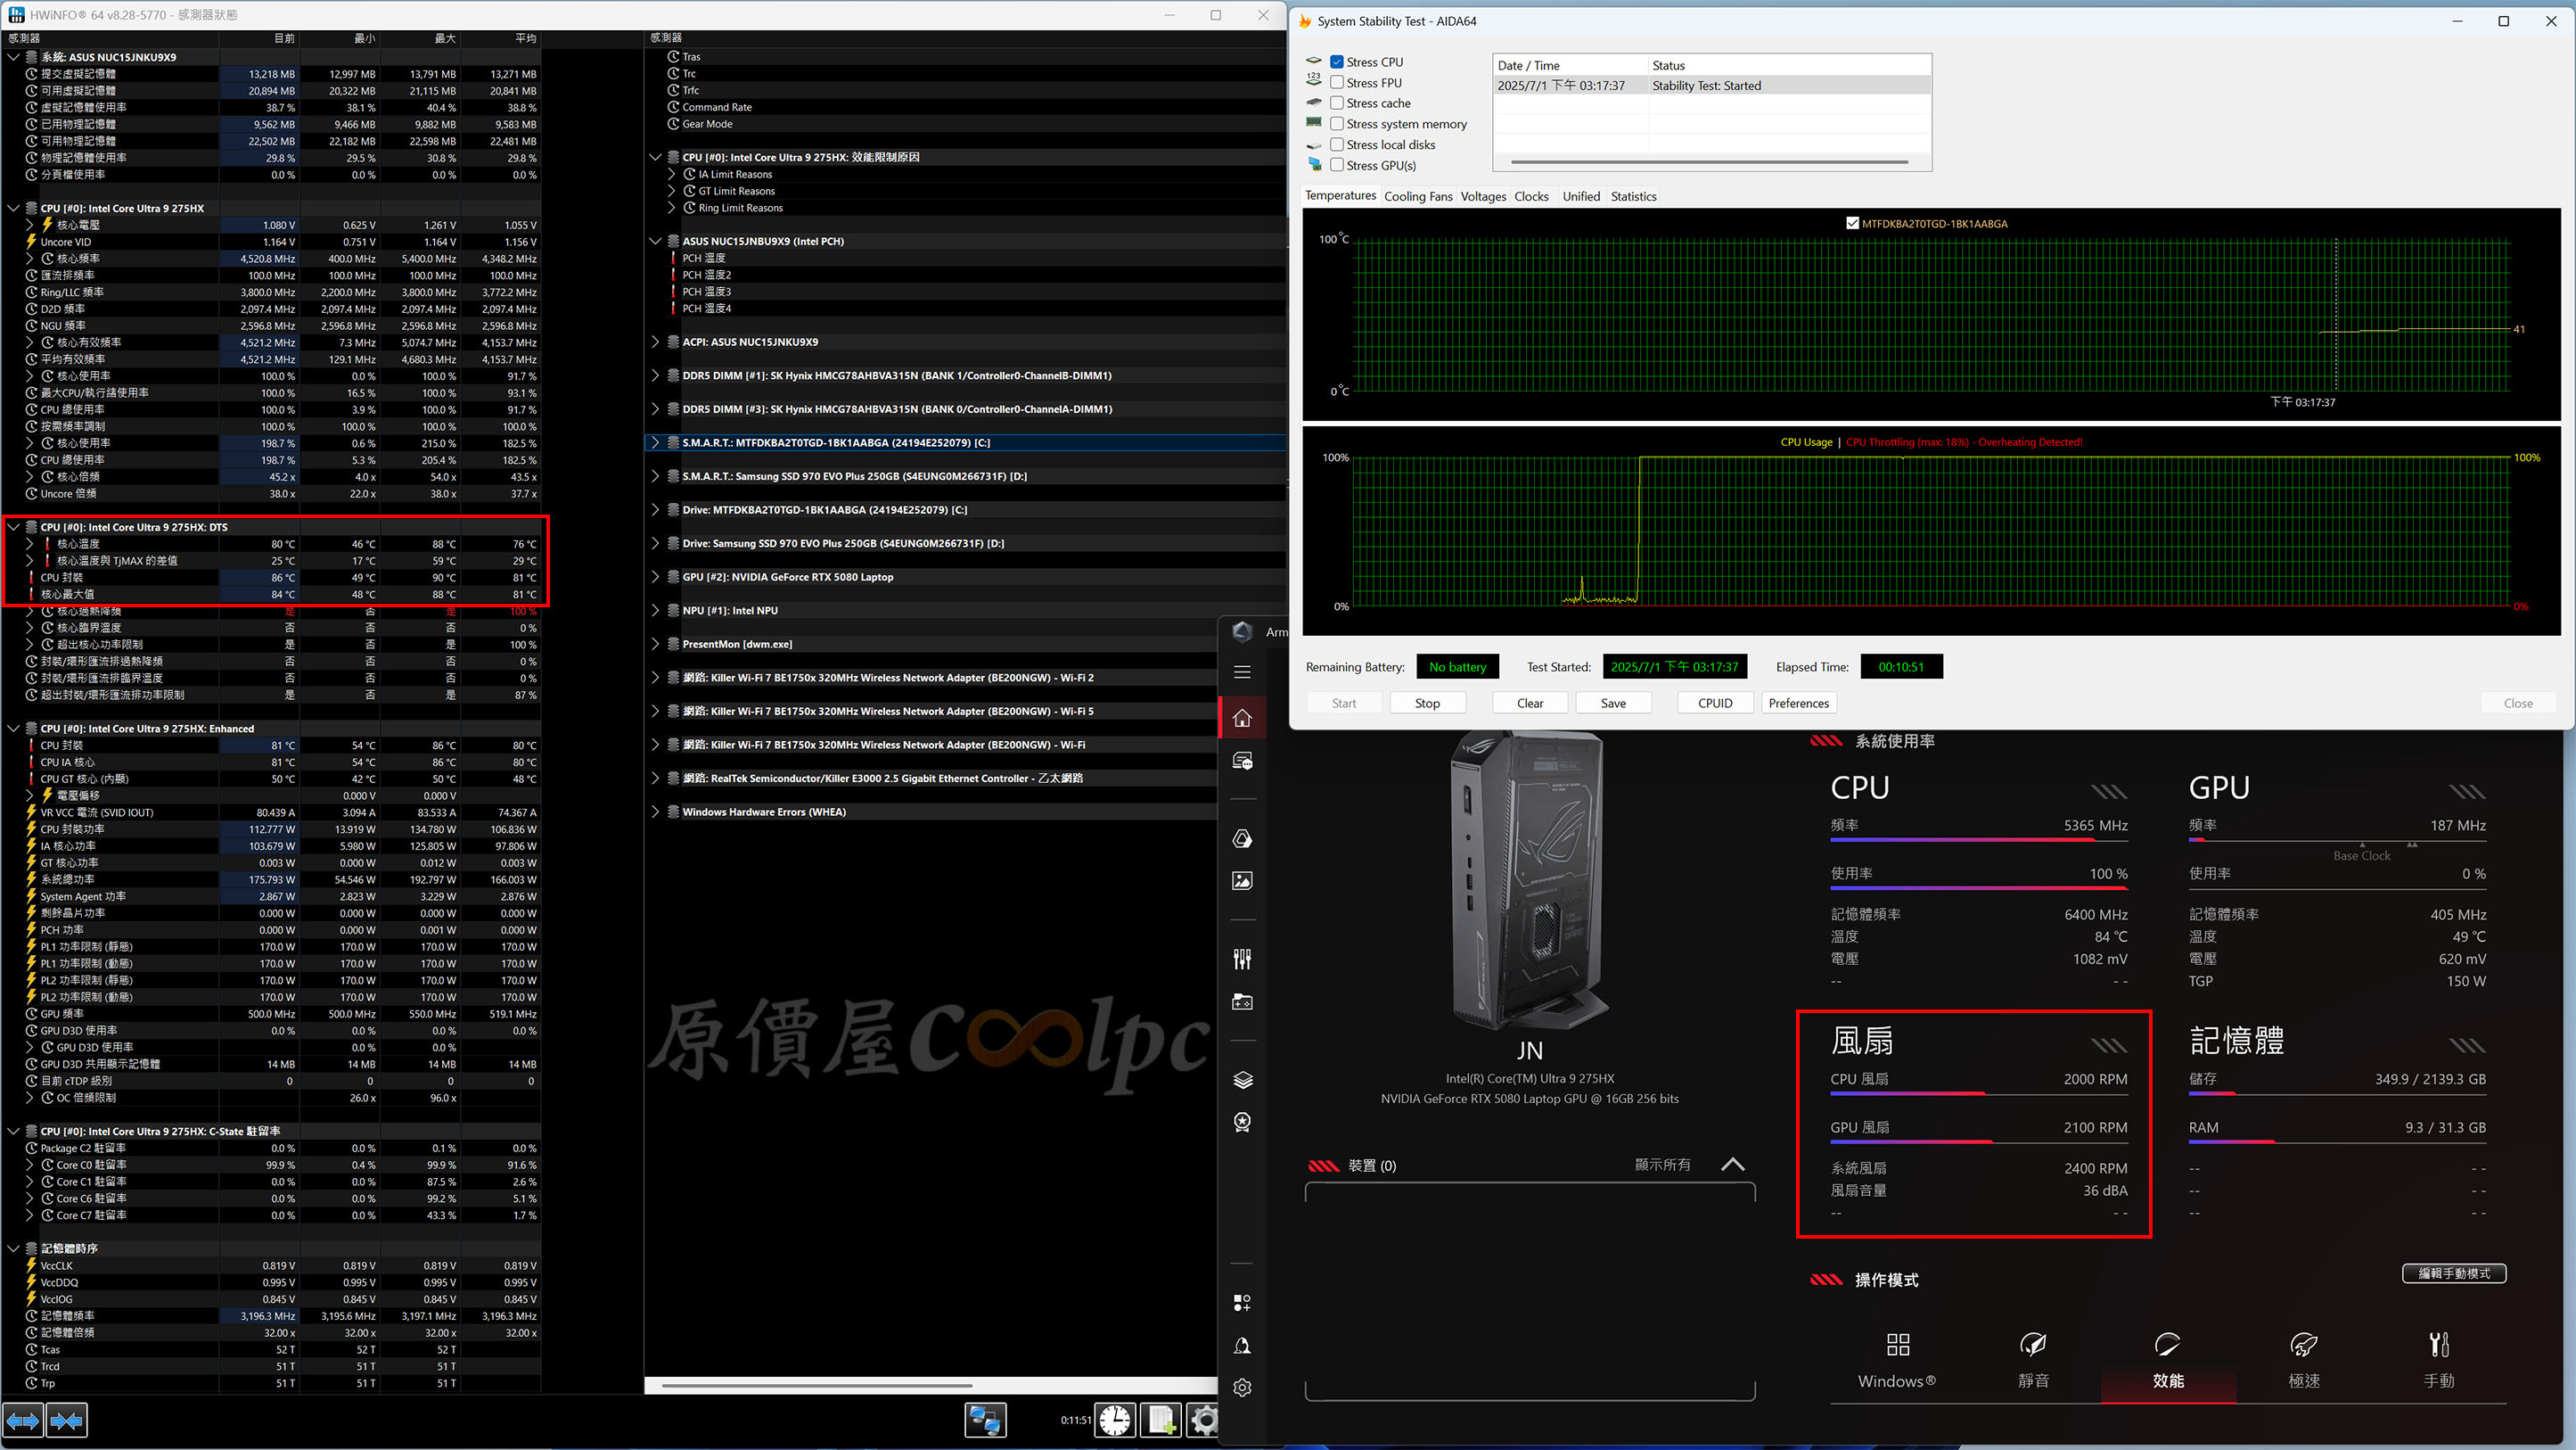Expand NPU Intel NPU sensor group
2576x1450 pixels.
click(x=656, y=611)
